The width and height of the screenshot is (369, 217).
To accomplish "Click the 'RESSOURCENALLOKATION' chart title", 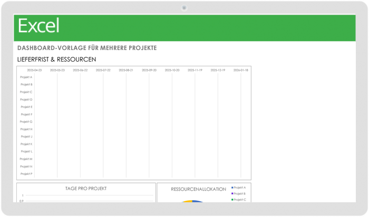I will pyautogui.click(x=198, y=189).
